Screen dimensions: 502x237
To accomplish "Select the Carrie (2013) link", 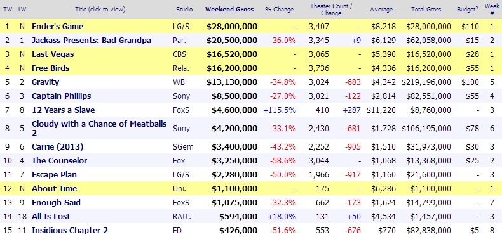I will (x=57, y=146).
